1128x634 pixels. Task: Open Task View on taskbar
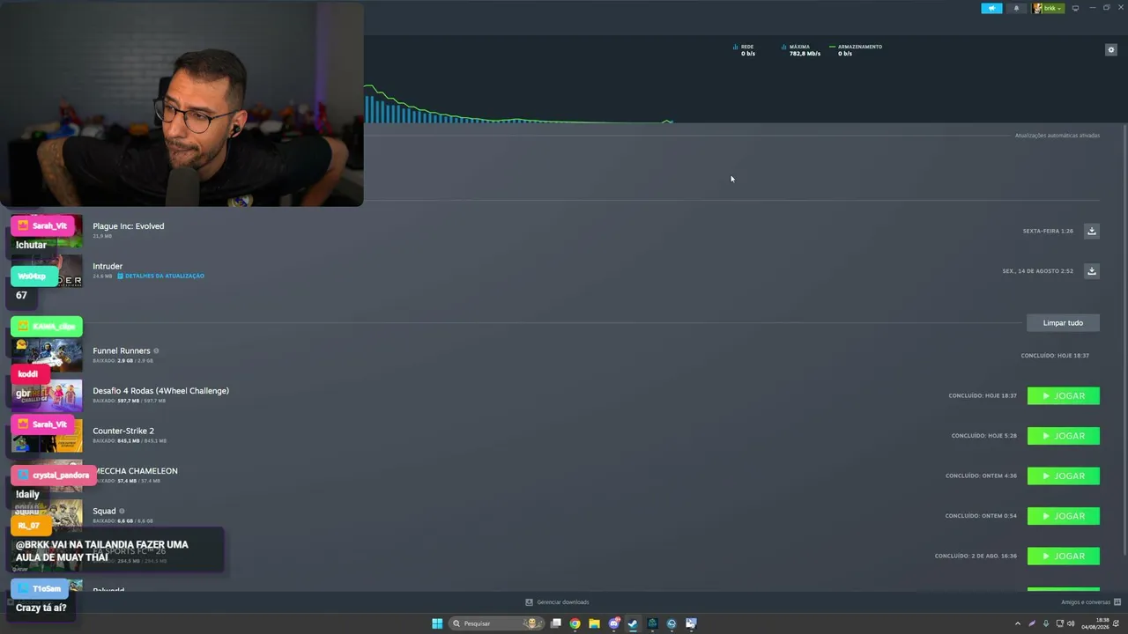[555, 623]
